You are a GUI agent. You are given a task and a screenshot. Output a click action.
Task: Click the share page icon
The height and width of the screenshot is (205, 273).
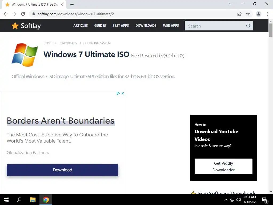239,14
